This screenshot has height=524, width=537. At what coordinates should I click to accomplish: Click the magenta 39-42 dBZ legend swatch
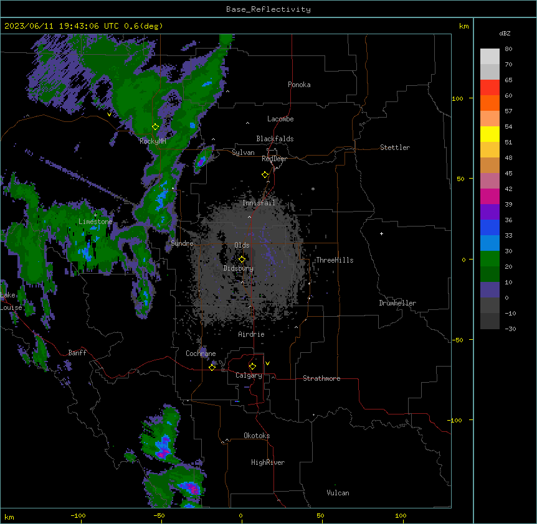(490, 196)
